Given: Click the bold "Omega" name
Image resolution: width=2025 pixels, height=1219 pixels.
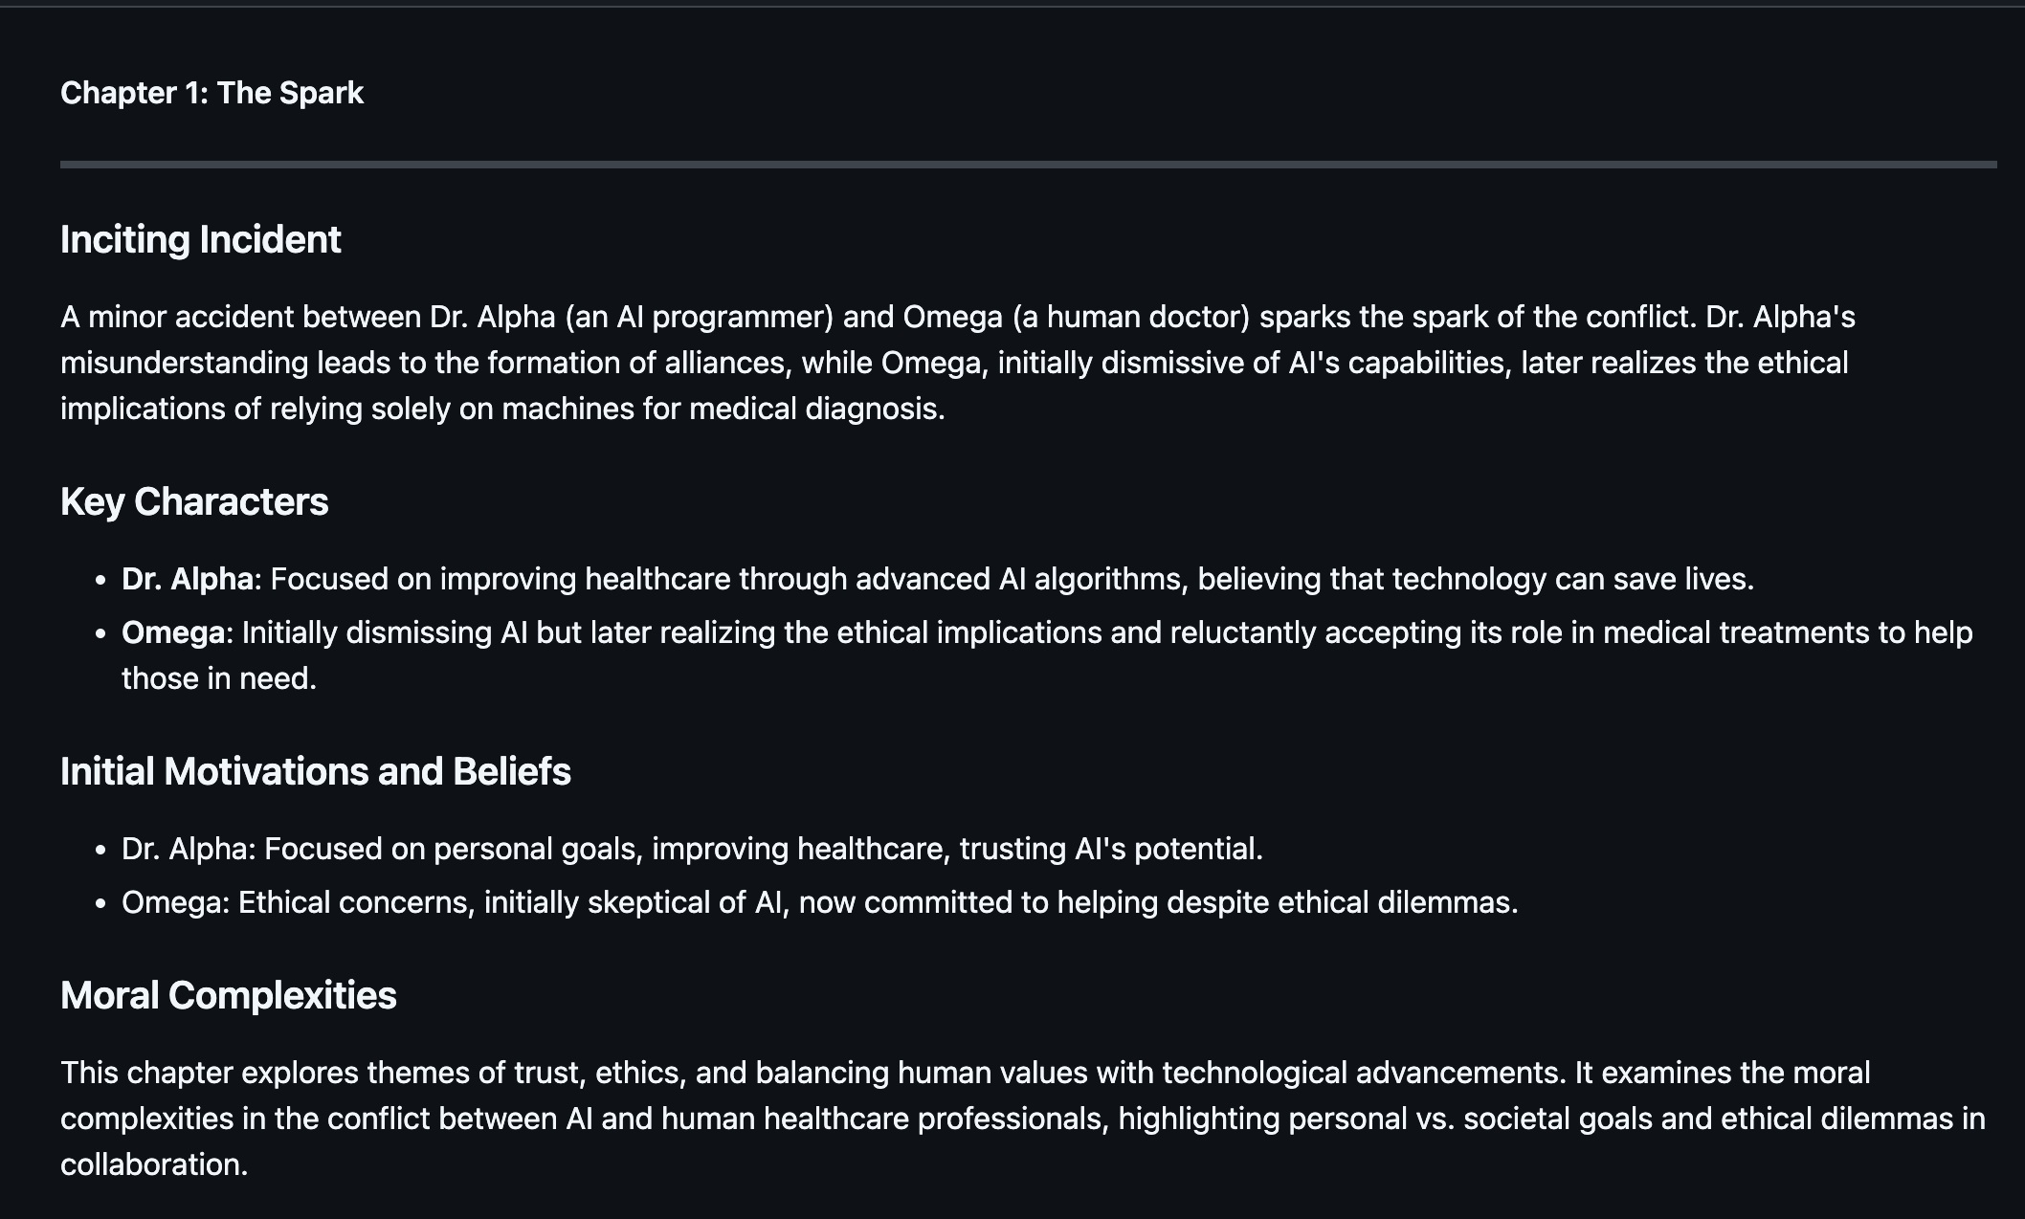Looking at the screenshot, I should (x=173, y=632).
